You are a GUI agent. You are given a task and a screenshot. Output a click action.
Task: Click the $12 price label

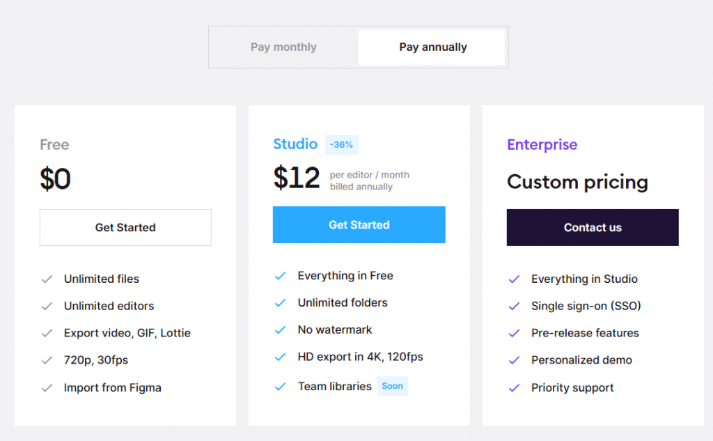297,178
